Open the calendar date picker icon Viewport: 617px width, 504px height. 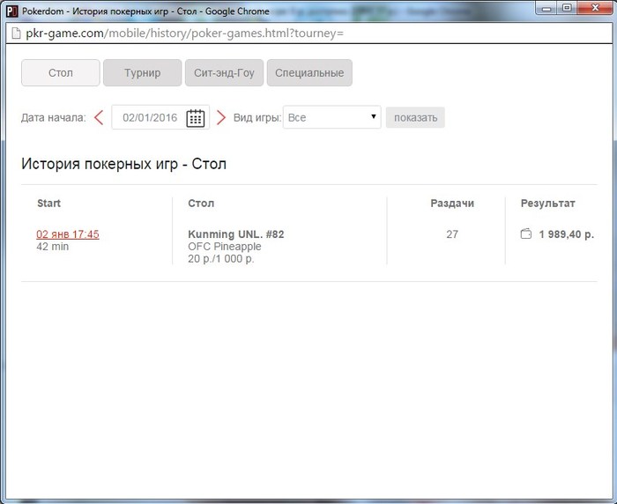point(195,118)
